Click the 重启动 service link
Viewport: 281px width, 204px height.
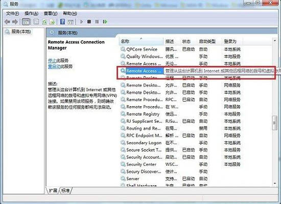pyautogui.click(x=54, y=67)
